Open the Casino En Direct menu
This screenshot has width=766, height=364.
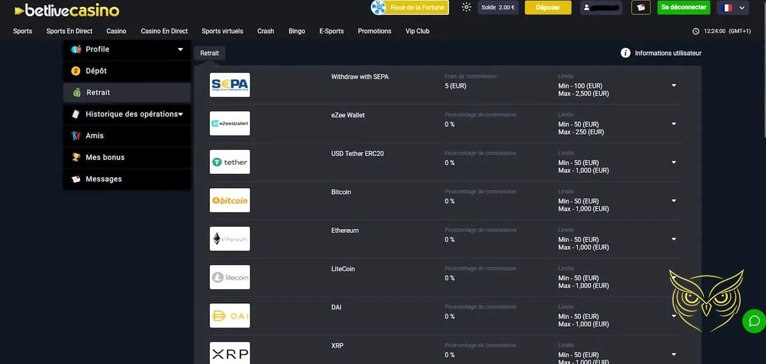[164, 31]
